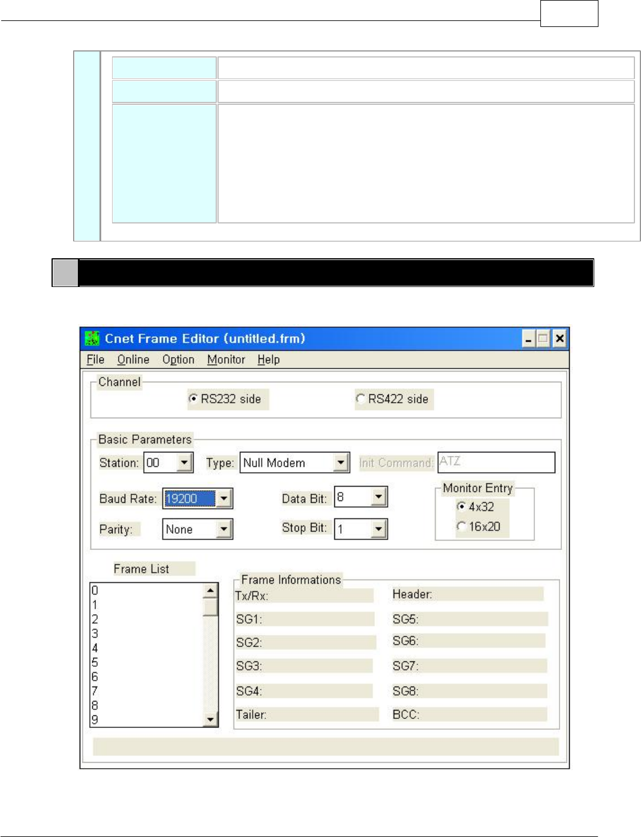Select frame 9 in the Frame List
The image size is (641, 837).
(x=95, y=720)
